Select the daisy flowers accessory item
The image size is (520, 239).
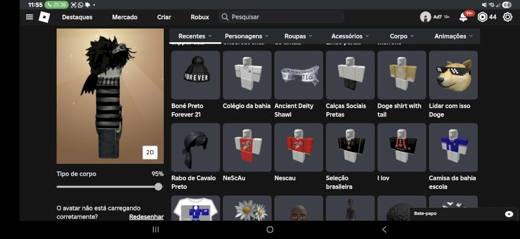pyautogui.click(x=247, y=209)
